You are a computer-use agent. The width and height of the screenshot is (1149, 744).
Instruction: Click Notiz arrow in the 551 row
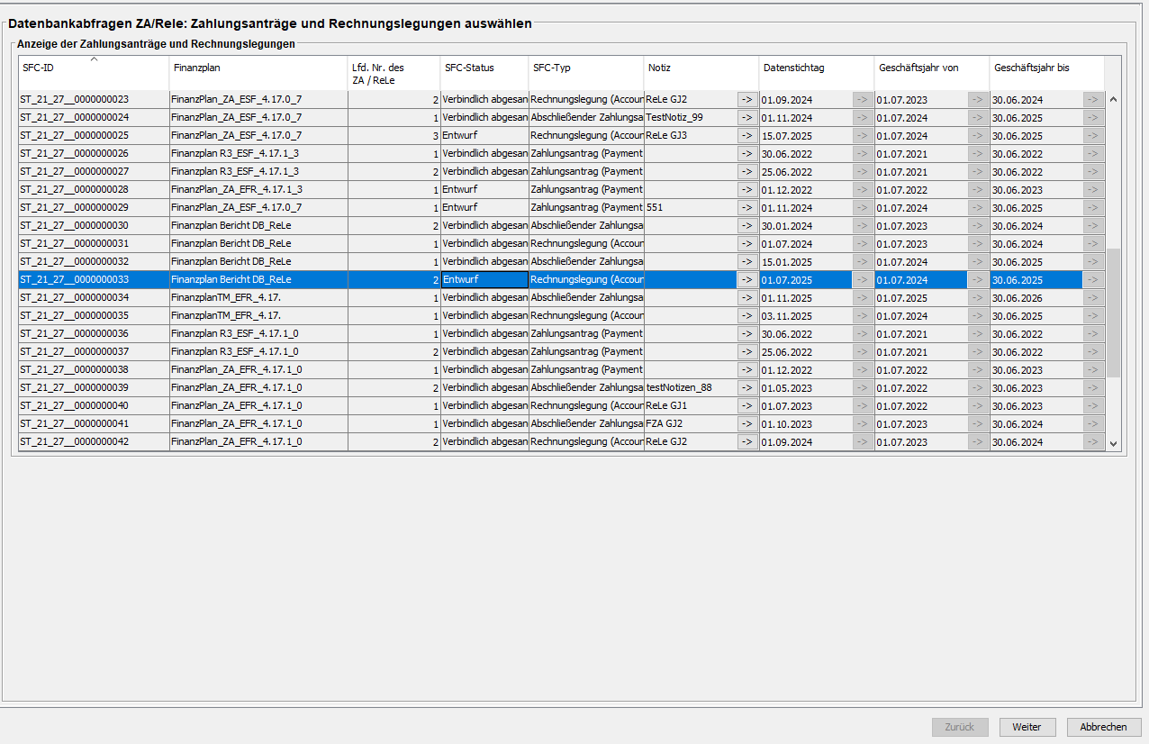(747, 207)
